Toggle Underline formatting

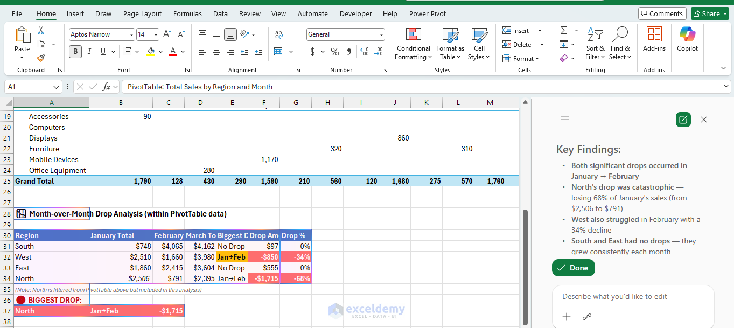point(102,52)
